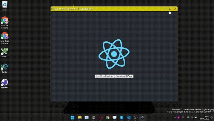Select the AltoQi Chrome desktop shortcut
This screenshot has width=214, height=121.
[5, 22]
